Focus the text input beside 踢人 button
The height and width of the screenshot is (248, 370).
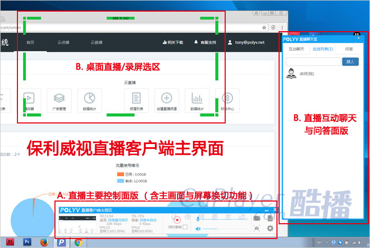pyautogui.click(x=313, y=62)
